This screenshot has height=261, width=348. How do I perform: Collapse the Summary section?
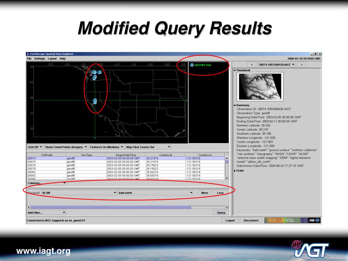tap(235, 105)
